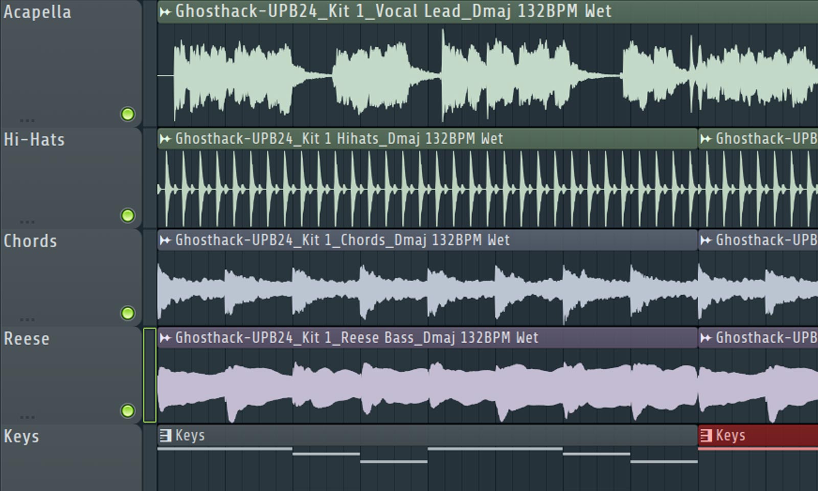Select the Keys track header

[x=71, y=458]
